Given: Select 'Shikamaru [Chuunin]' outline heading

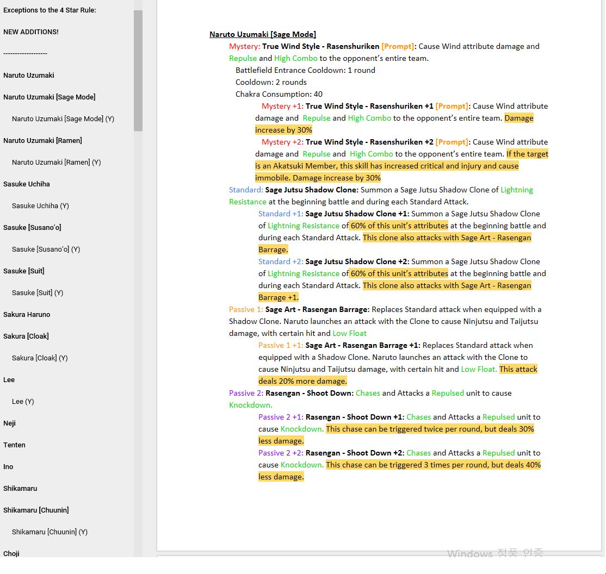Looking at the screenshot, I should [x=36, y=510].
